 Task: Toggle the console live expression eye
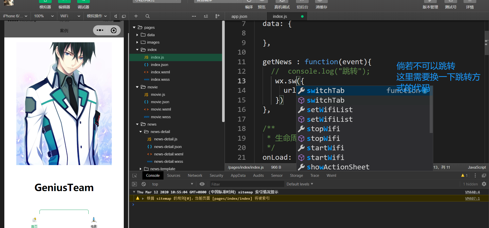pos(202,184)
